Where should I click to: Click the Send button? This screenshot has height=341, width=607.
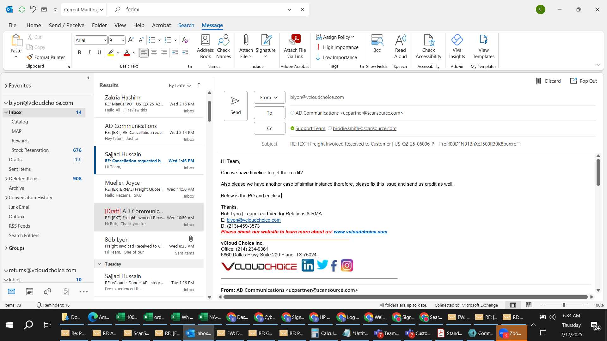click(x=236, y=106)
